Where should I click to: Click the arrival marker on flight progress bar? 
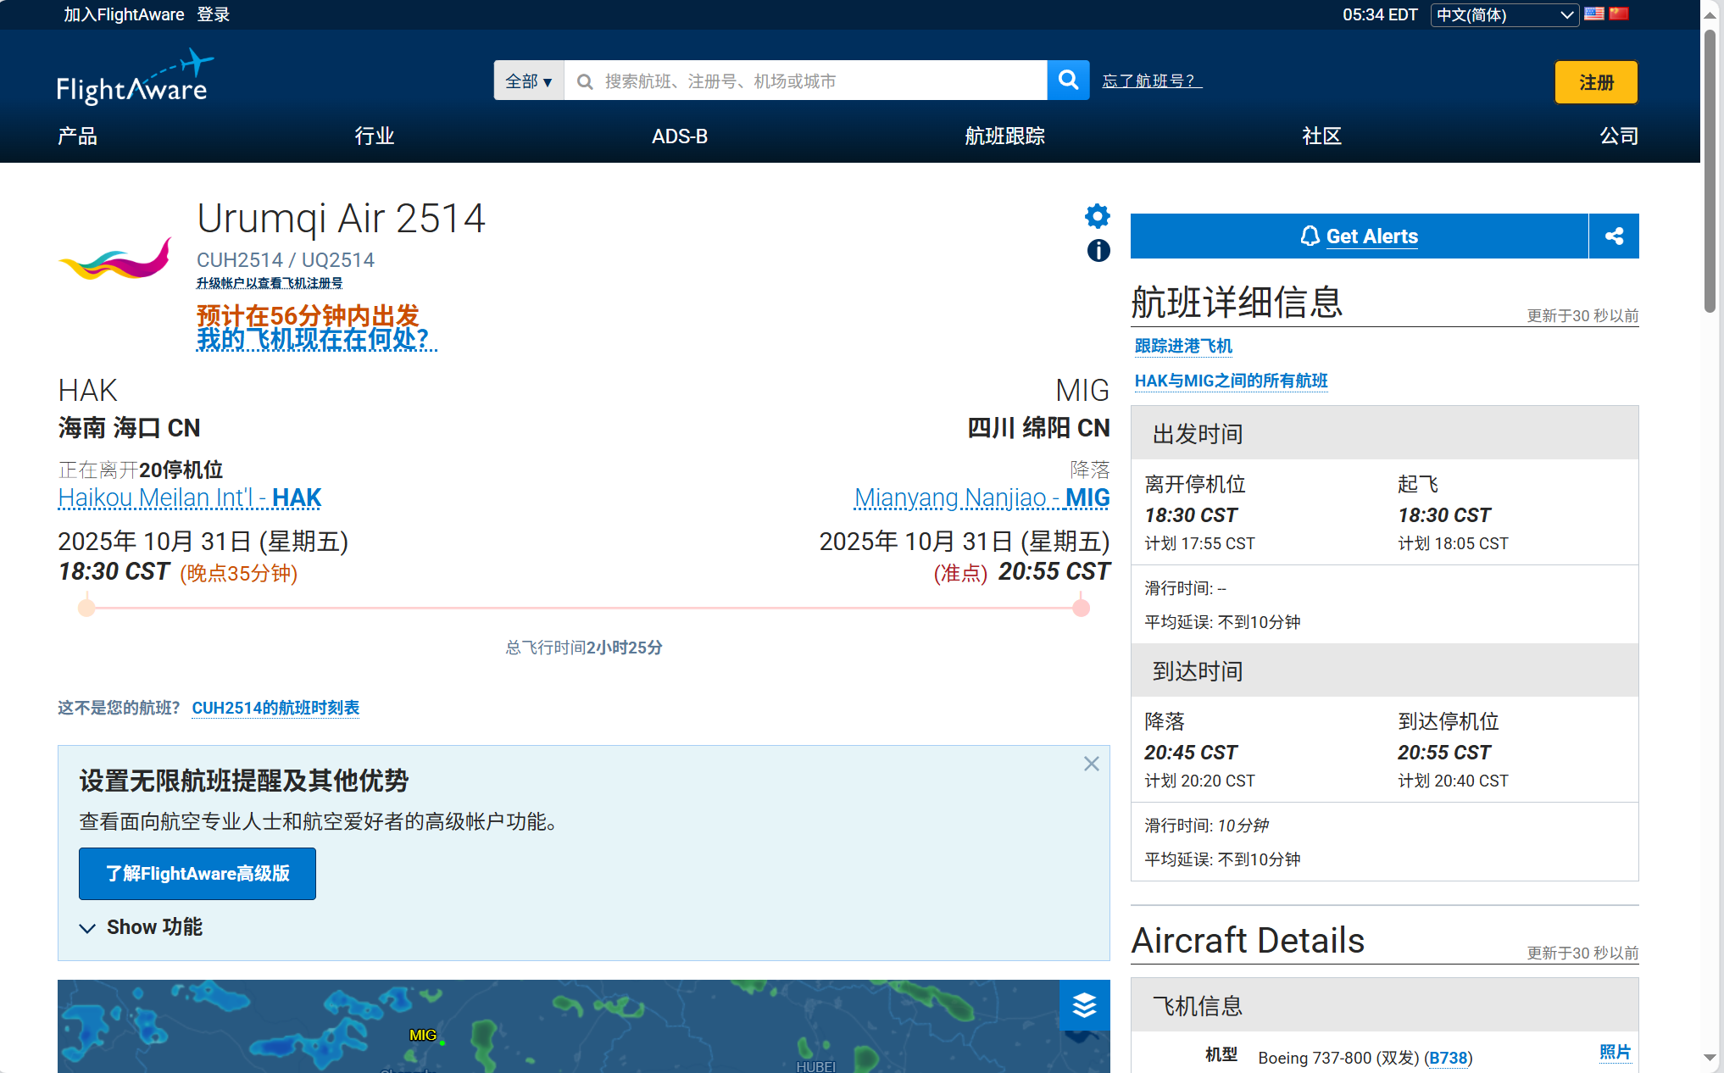1081,608
